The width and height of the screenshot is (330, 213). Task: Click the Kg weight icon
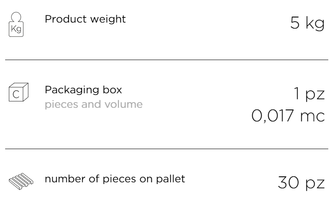click(16, 24)
